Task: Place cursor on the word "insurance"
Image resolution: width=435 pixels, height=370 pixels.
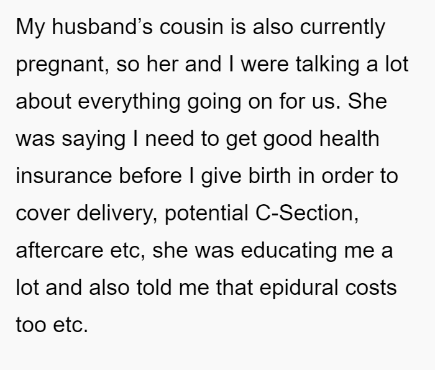Action: coord(64,176)
